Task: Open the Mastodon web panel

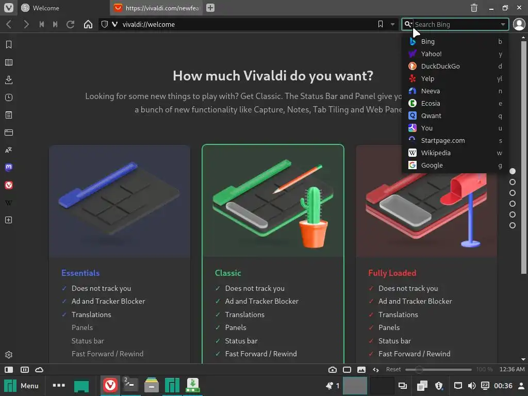Action: tap(9, 168)
